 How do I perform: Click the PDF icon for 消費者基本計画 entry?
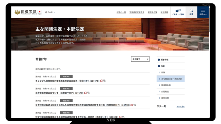[85, 93]
